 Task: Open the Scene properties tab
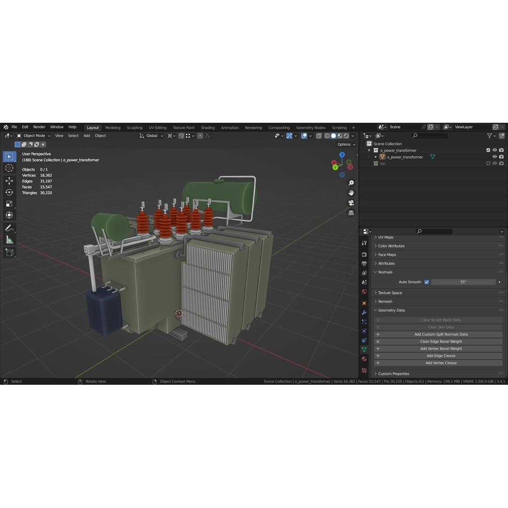364,283
